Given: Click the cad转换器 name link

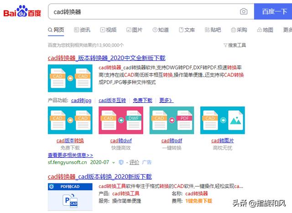Looking at the screenshot, I should 197,194.
